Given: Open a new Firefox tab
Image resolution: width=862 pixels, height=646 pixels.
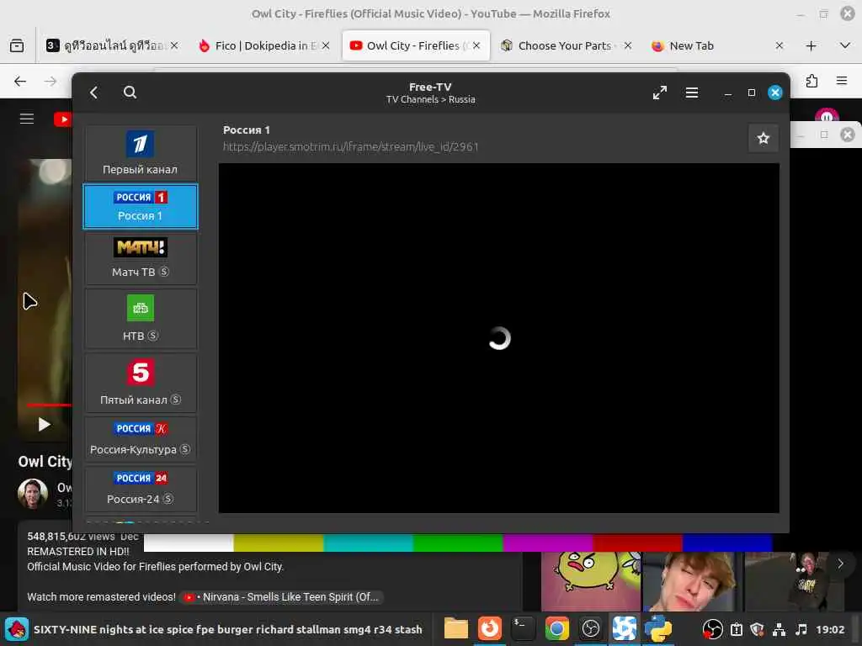Looking at the screenshot, I should point(811,45).
